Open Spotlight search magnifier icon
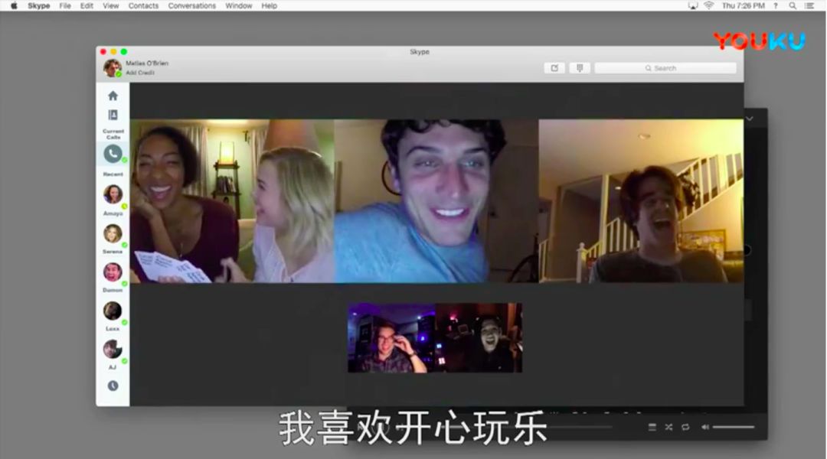 coord(793,6)
